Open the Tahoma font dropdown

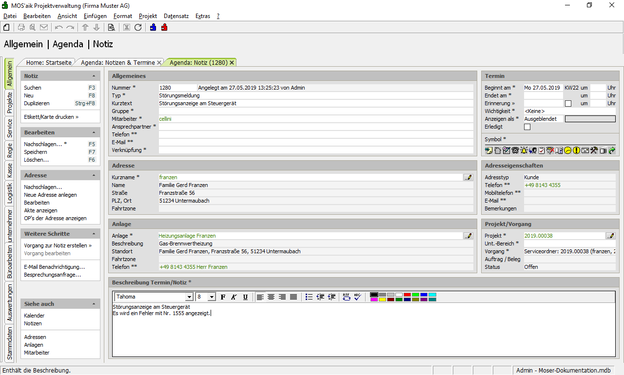[x=189, y=297]
